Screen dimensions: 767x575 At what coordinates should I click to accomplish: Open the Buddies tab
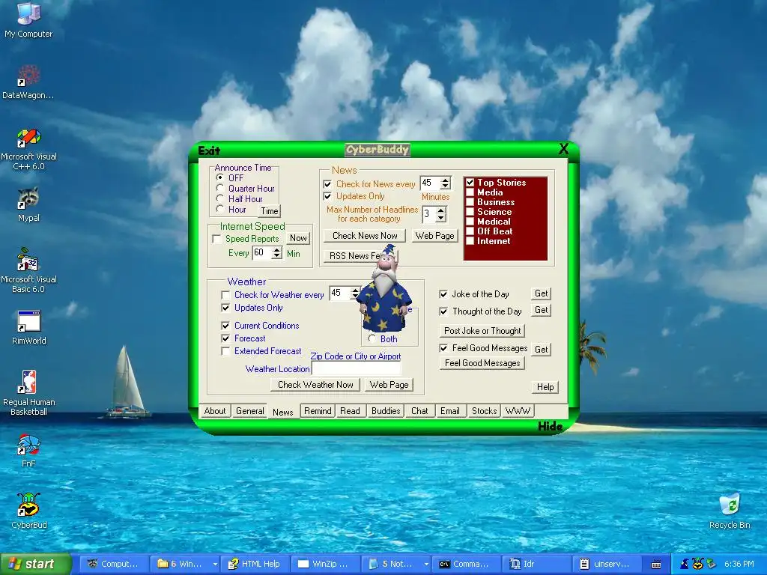[386, 411]
